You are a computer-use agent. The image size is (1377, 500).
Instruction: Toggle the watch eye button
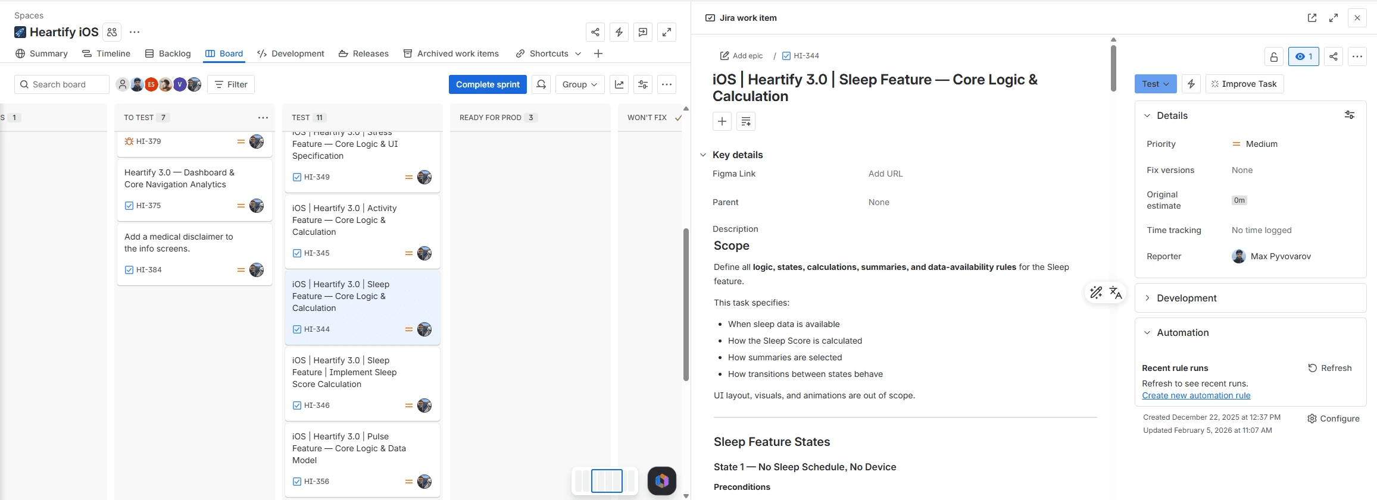[1303, 56]
